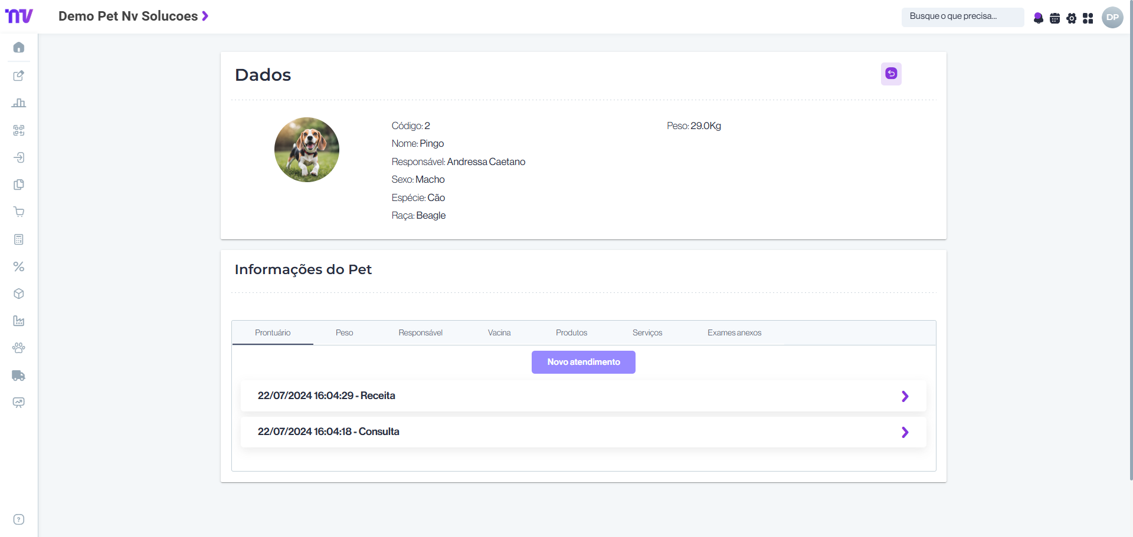
Task: Click the 'Peso: 29.0Kg' value
Action: [694, 126]
